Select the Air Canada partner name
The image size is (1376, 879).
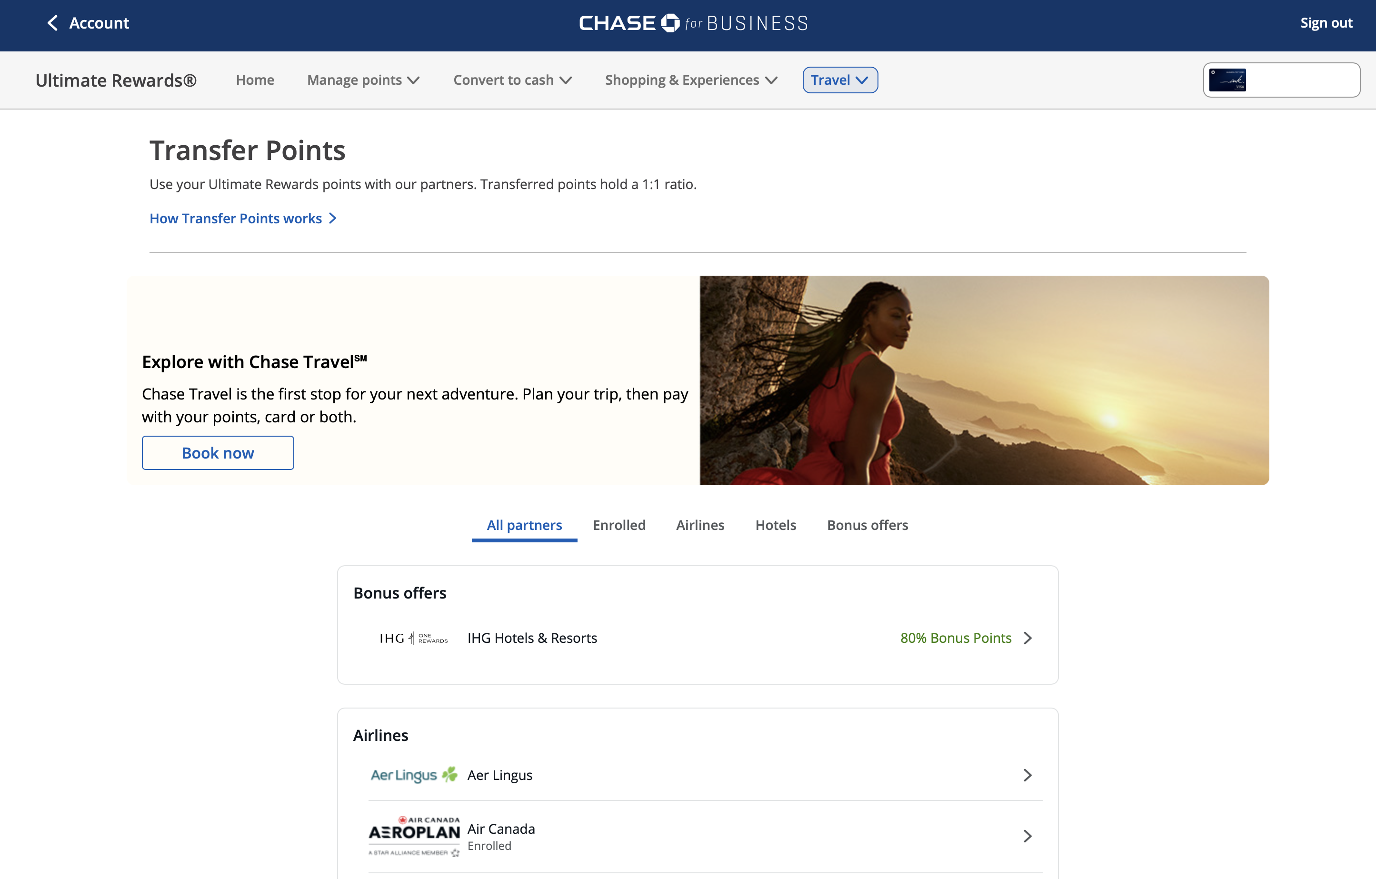pos(501,829)
